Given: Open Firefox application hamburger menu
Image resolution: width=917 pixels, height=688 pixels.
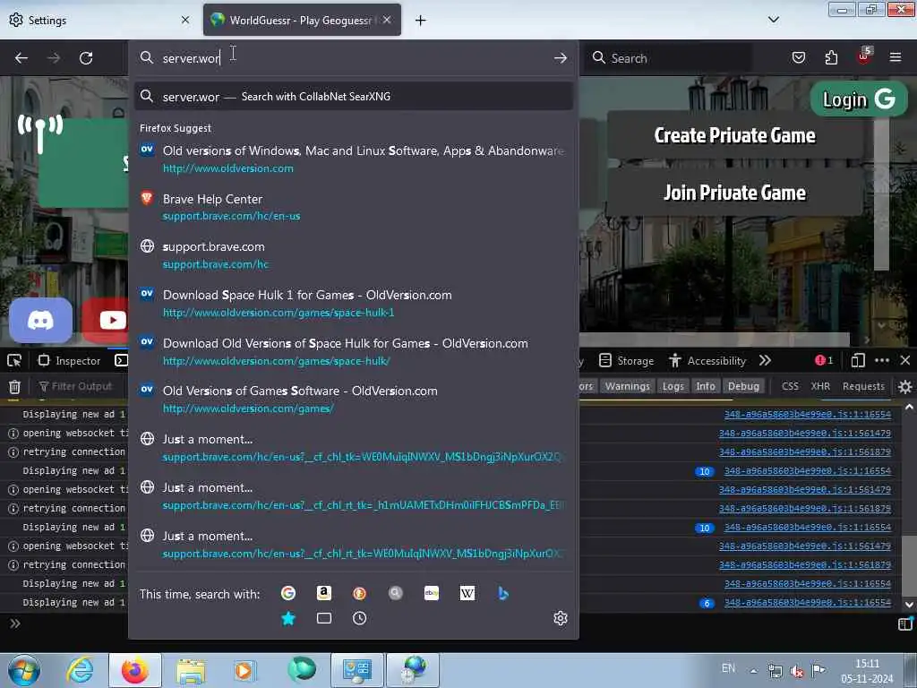Looking at the screenshot, I should point(896,57).
